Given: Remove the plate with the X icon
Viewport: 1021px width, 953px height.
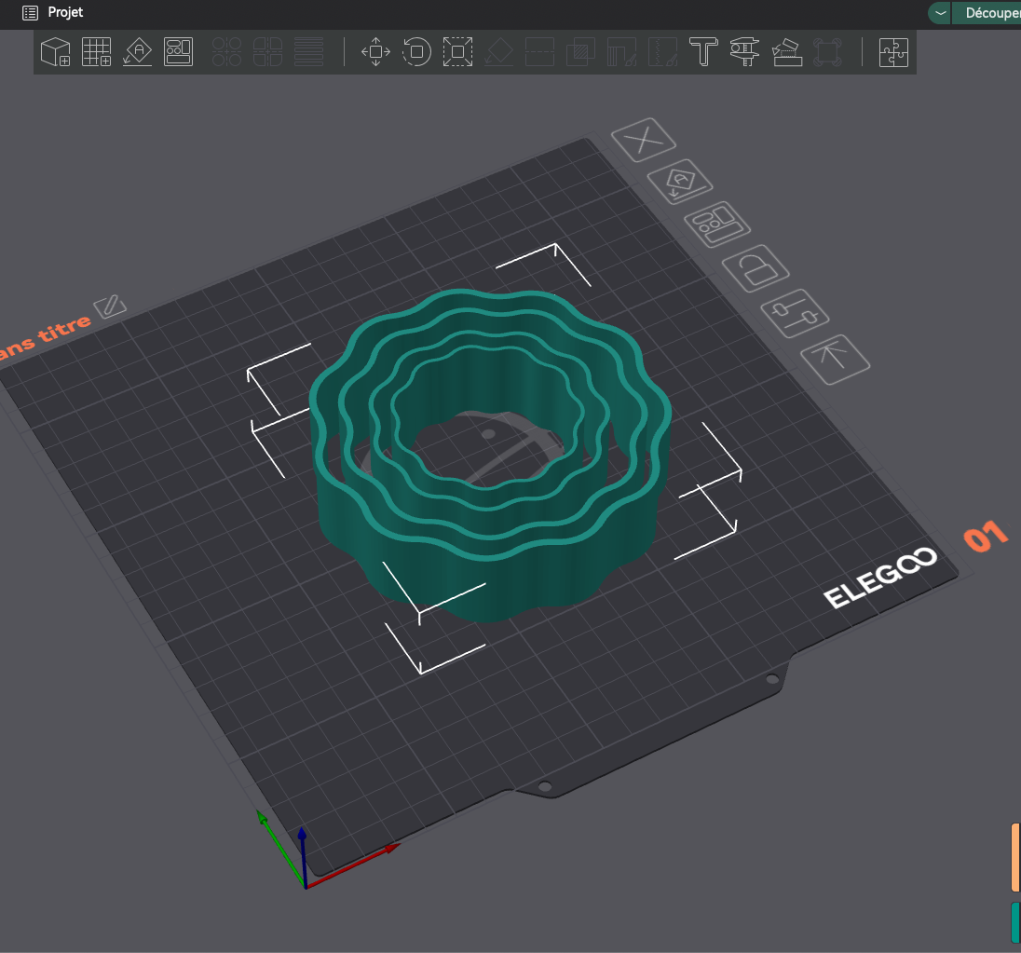Looking at the screenshot, I should [x=644, y=140].
